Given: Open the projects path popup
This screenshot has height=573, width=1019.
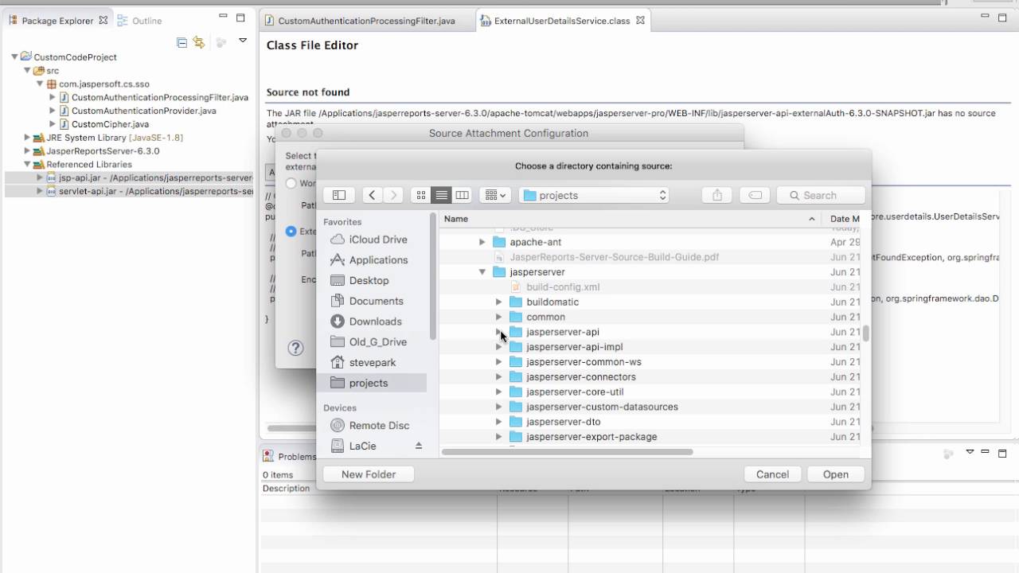Looking at the screenshot, I should [594, 195].
